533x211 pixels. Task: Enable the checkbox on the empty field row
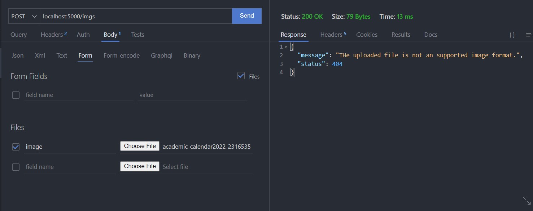tap(16, 167)
